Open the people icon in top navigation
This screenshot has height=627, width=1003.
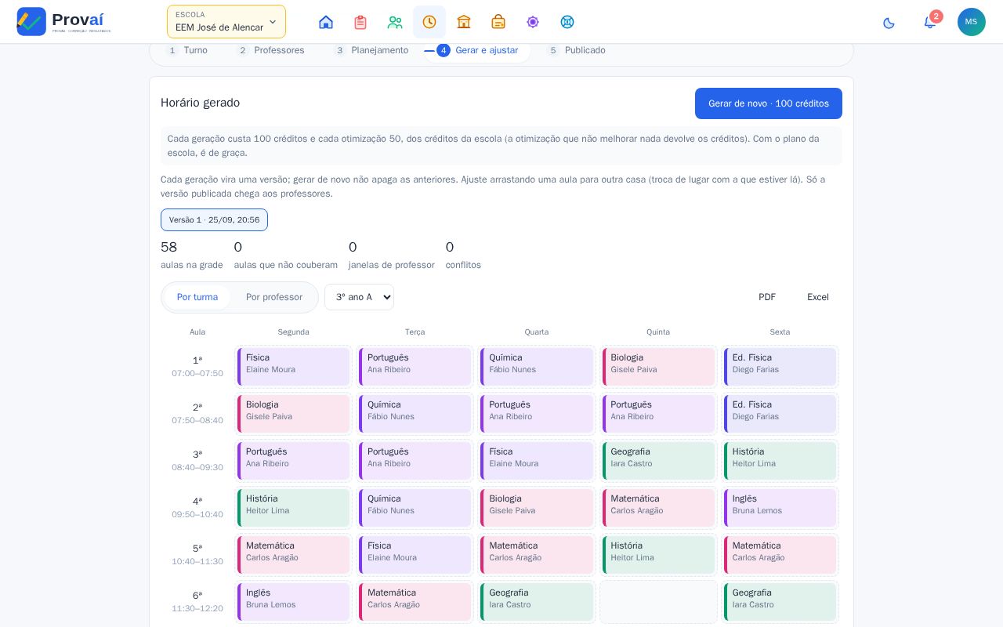point(395,22)
